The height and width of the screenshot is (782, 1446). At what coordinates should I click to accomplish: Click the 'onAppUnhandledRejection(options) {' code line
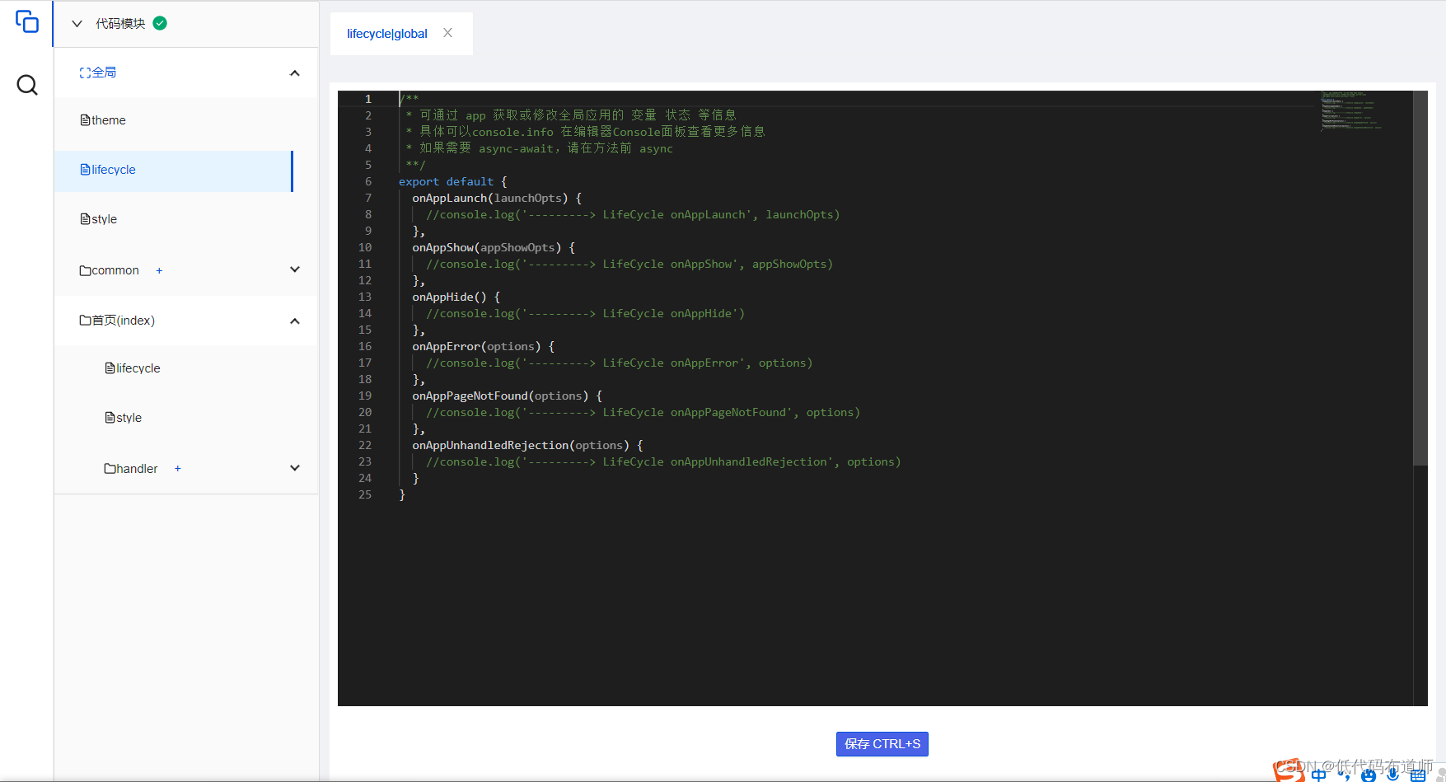[528, 445]
